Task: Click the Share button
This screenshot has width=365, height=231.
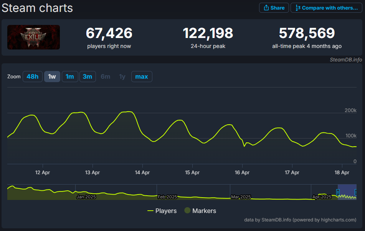Action: [x=274, y=8]
